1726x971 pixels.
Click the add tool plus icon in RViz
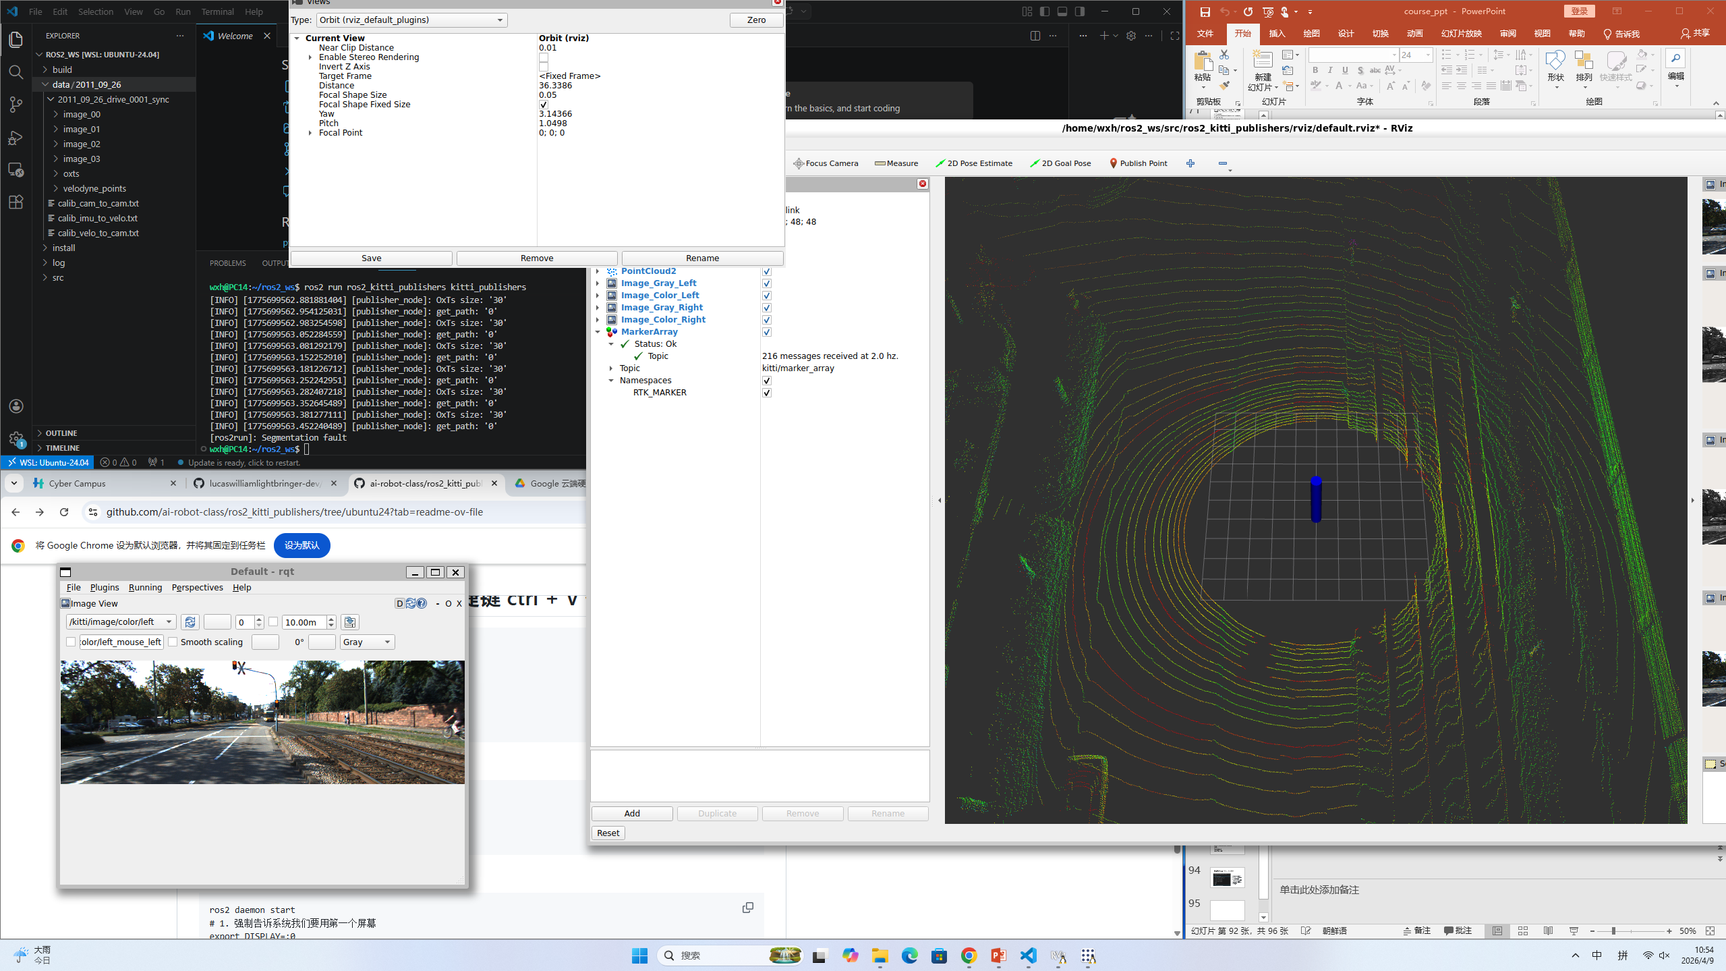tap(1190, 163)
